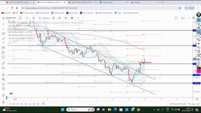Image resolution: width=201 pixels, height=113 pixels.
Task: Save the chart layout
Action: point(183,18)
